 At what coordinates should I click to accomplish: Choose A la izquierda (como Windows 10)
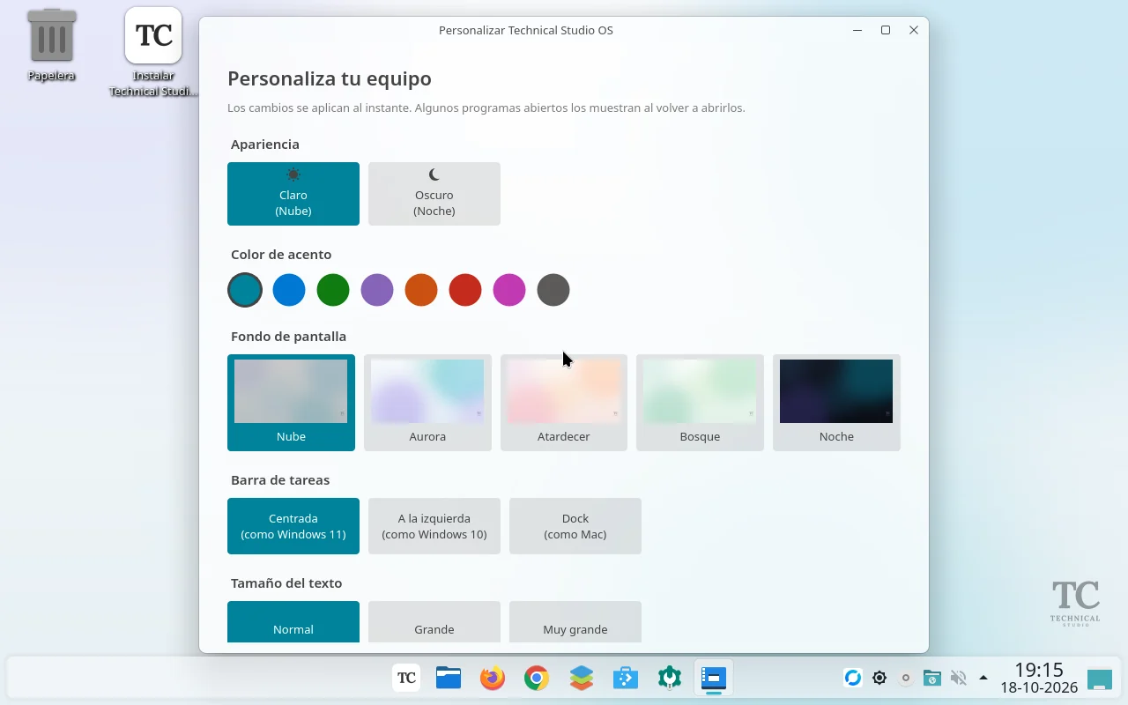[434, 526]
